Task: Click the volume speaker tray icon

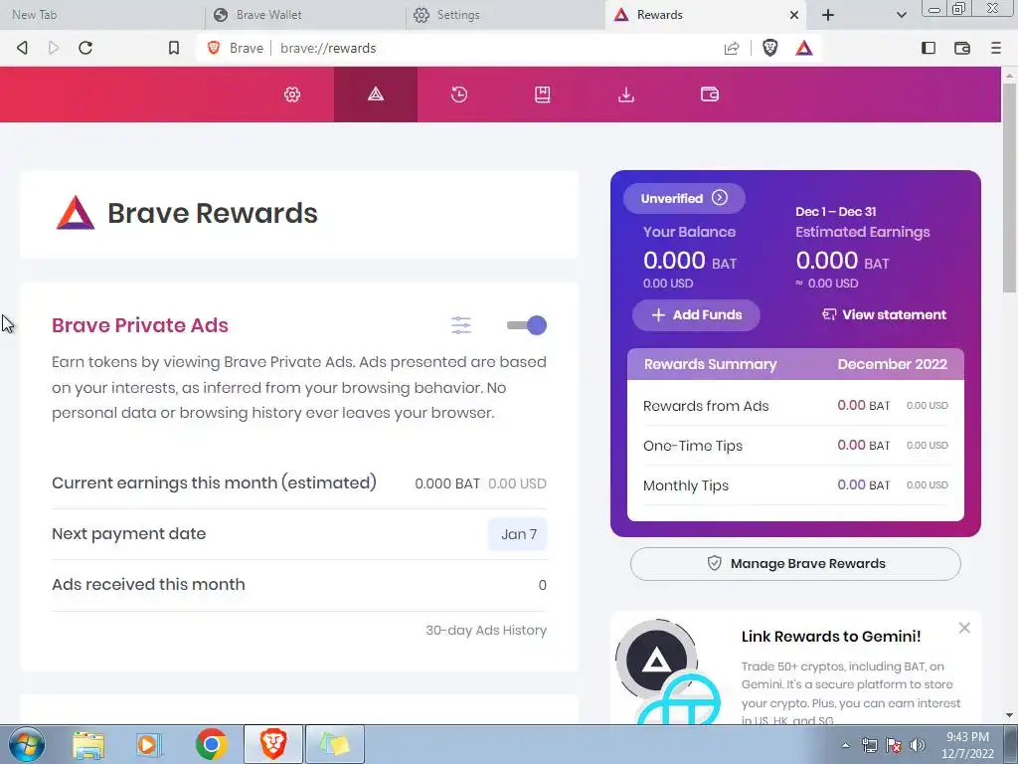Action: pyautogui.click(x=918, y=745)
